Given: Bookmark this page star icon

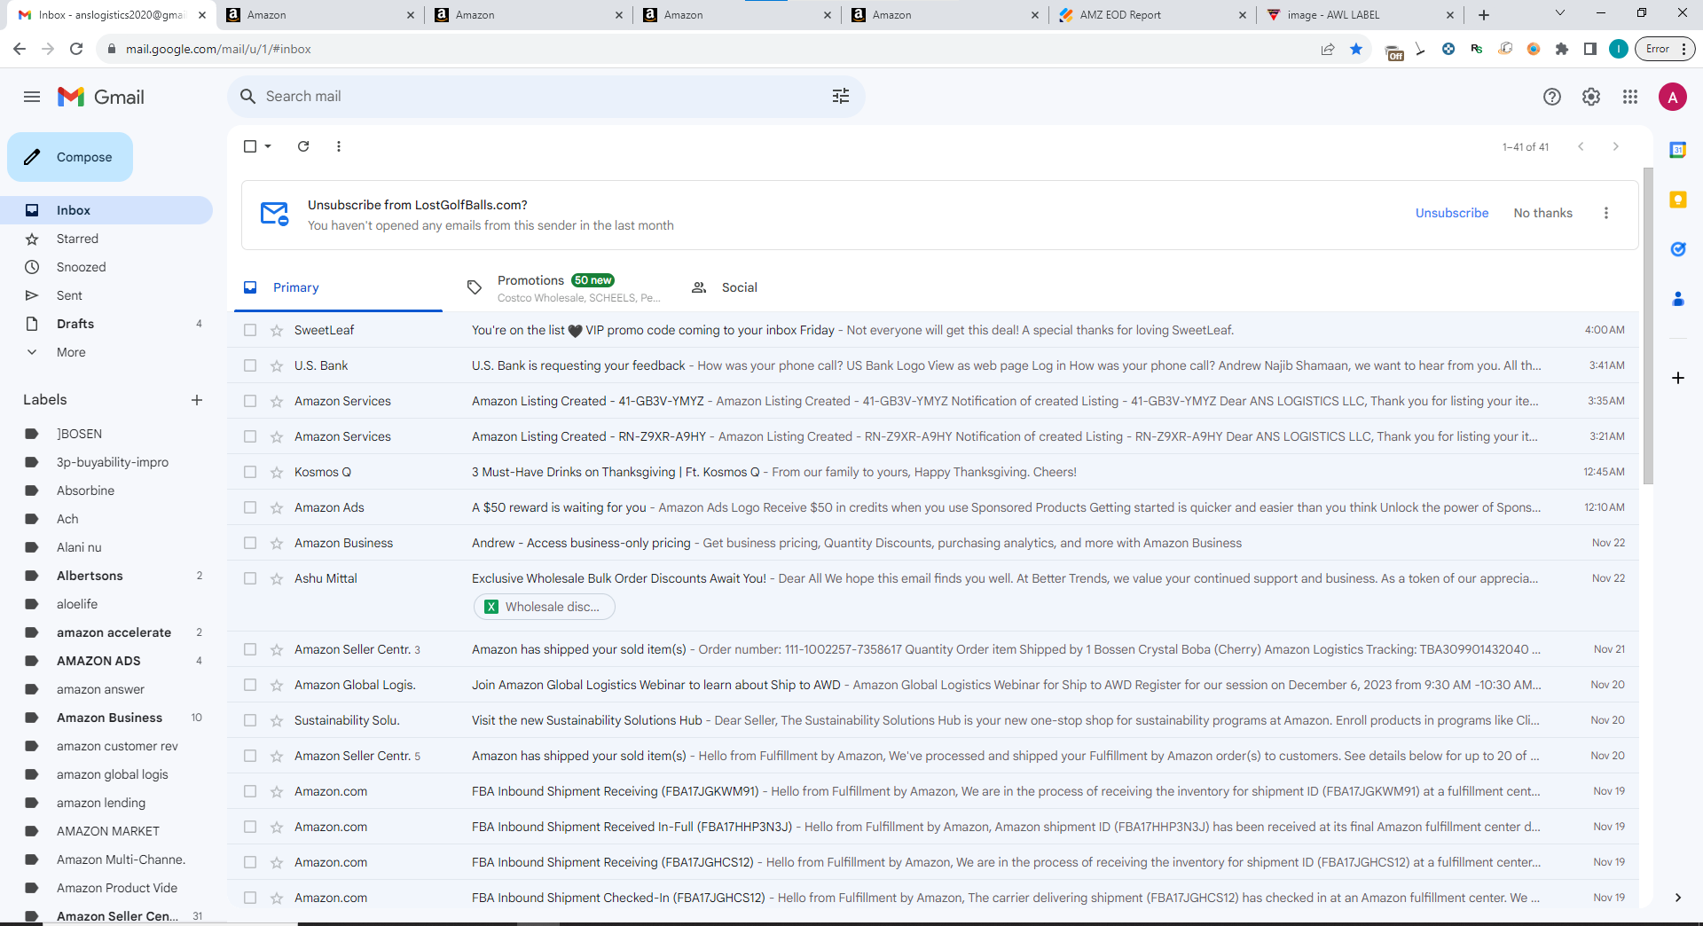Looking at the screenshot, I should click(x=1356, y=49).
